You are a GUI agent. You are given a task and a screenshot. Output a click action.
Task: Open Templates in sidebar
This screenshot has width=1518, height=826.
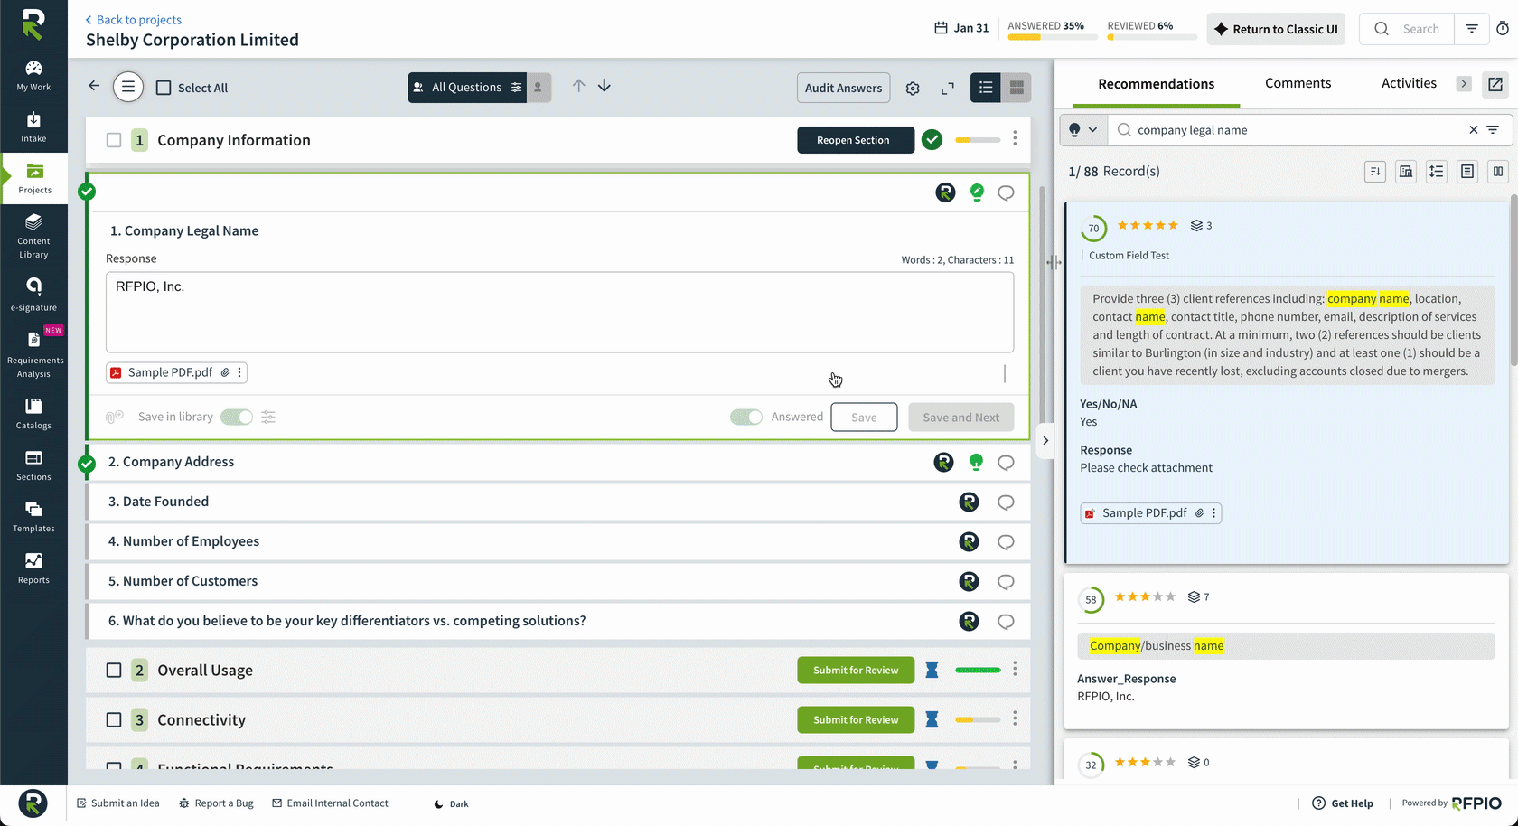pyautogui.click(x=33, y=517)
